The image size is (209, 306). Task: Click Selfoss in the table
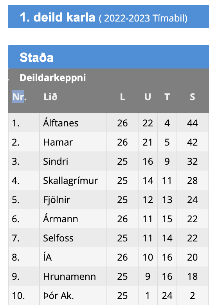point(58,238)
